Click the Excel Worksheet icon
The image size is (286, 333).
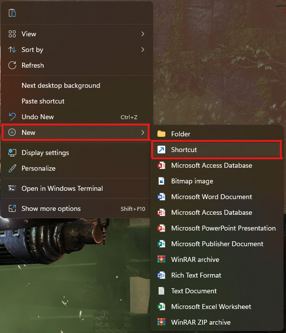coord(161,307)
